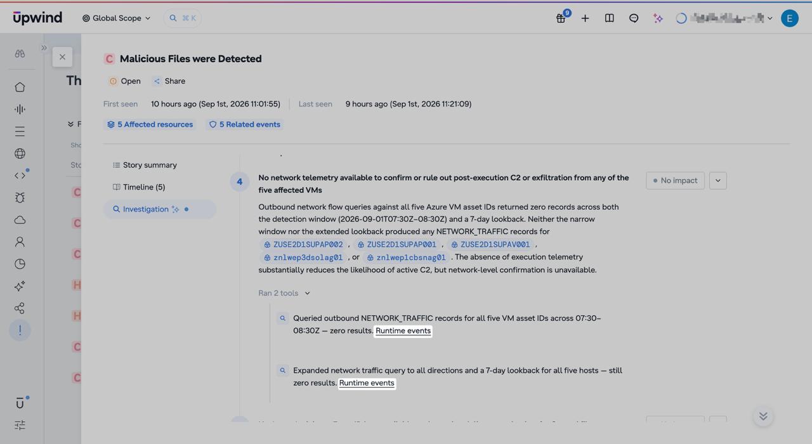The width and height of the screenshot is (812, 444).
Task: Expand dropdown next to No impact
Action: 717,181
